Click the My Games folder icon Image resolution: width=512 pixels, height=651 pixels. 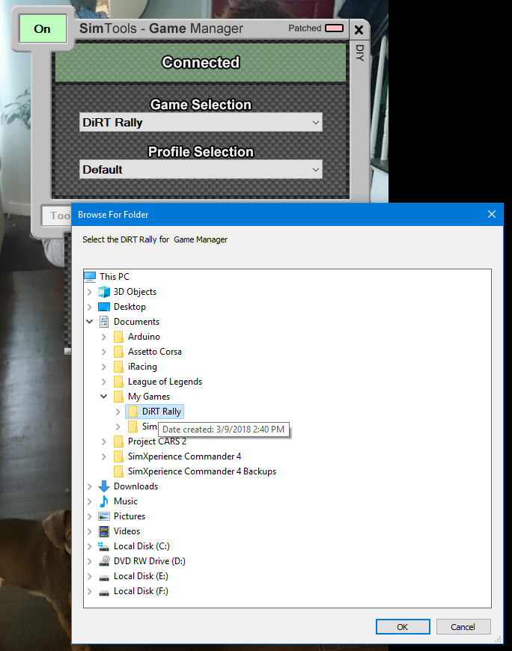118,397
